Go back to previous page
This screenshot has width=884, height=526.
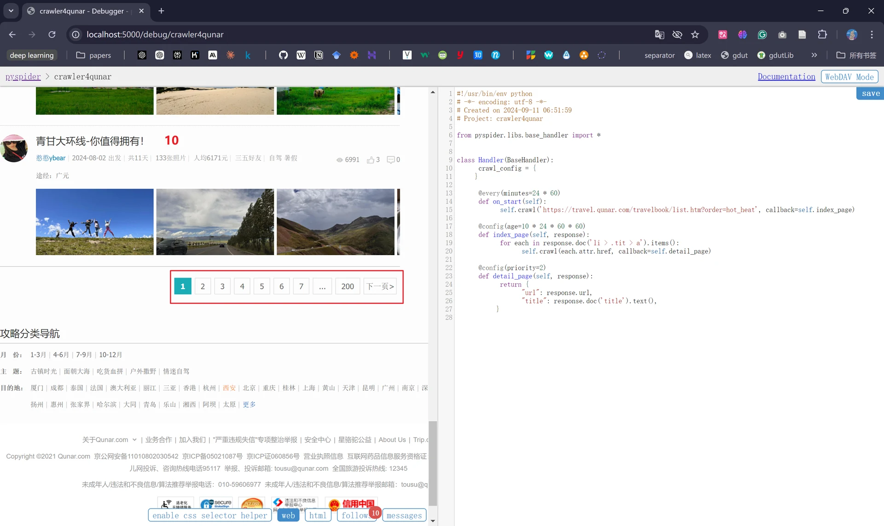(x=12, y=35)
